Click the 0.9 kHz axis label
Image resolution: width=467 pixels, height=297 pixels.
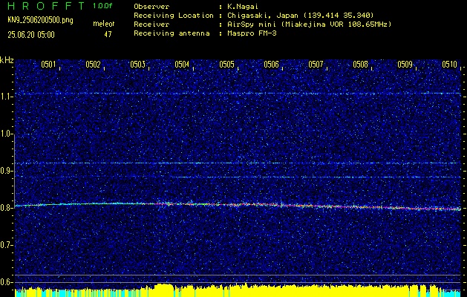coord(6,171)
